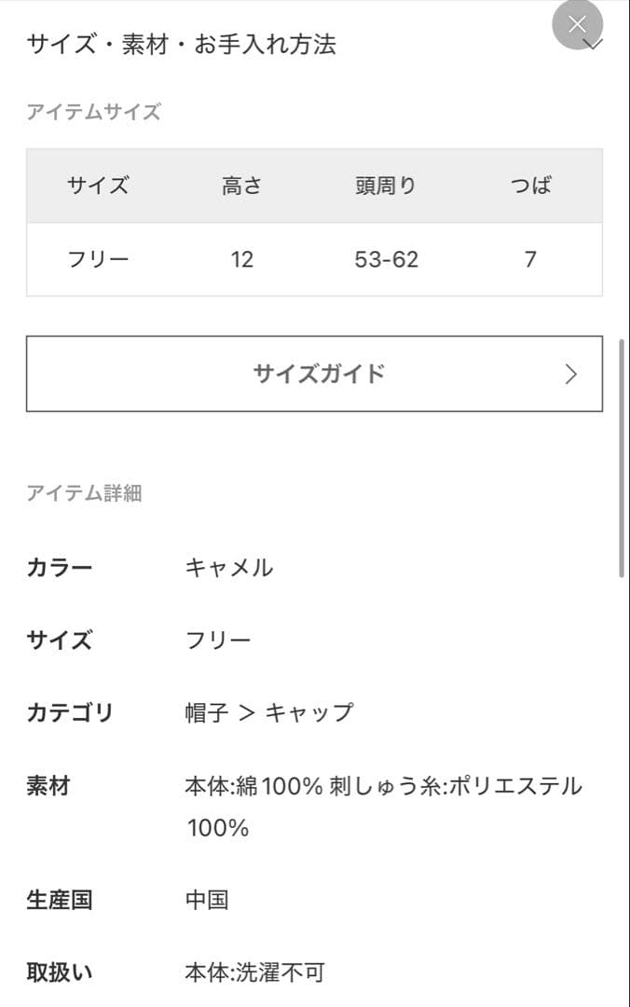
Task: Click the chevron icon below the close button
Action: 591,44
